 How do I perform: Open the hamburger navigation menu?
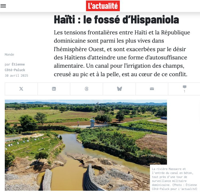pos(3,6)
